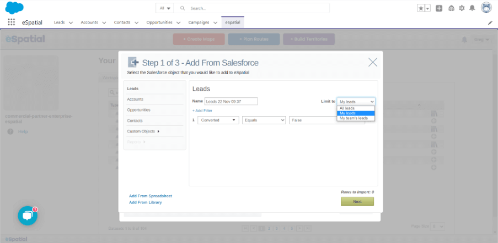Expand the Contacts tab chevron
The height and width of the screenshot is (243, 498).
[x=136, y=23]
